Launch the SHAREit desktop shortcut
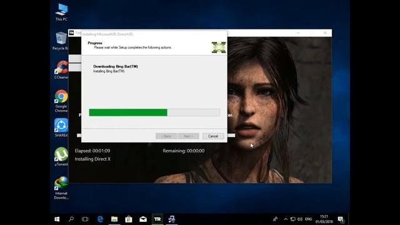 coord(61,127)
